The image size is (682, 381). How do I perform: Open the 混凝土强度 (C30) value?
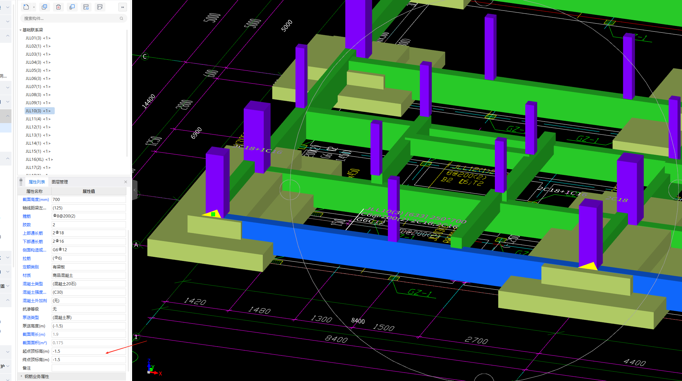pyautogui.click(x=89, y=292)
